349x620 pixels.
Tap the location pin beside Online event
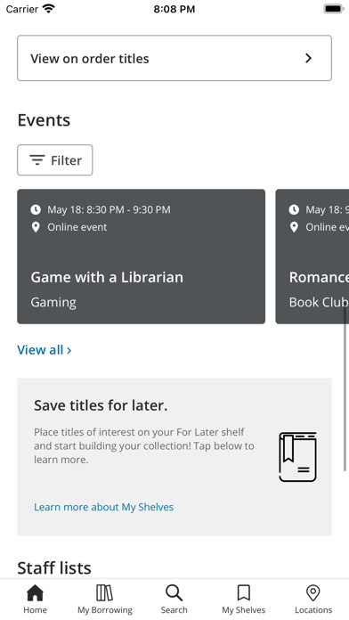tap(36, 227)
